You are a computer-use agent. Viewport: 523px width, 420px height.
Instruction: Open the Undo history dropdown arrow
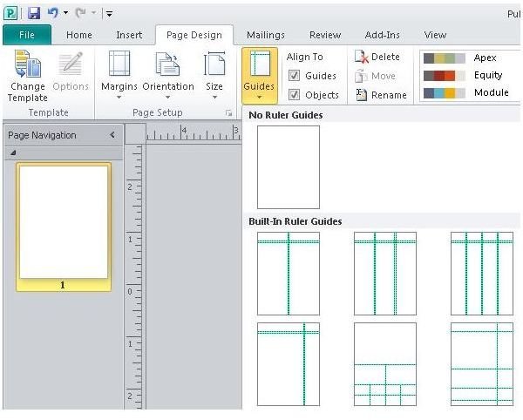pyautogui.click(x=65, y=13)
